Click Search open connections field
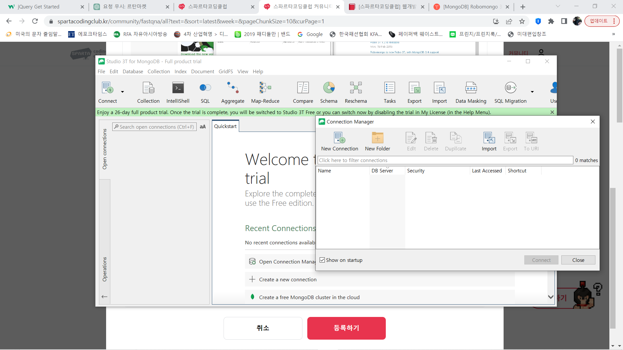 154,127
